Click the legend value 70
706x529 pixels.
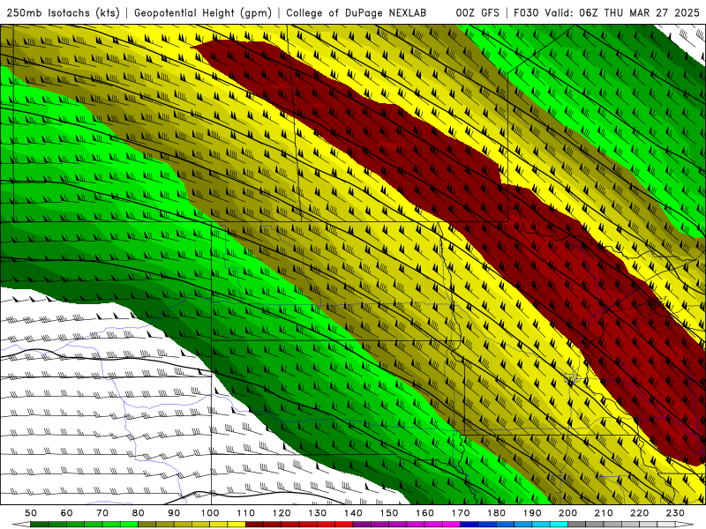coord(102,513)
